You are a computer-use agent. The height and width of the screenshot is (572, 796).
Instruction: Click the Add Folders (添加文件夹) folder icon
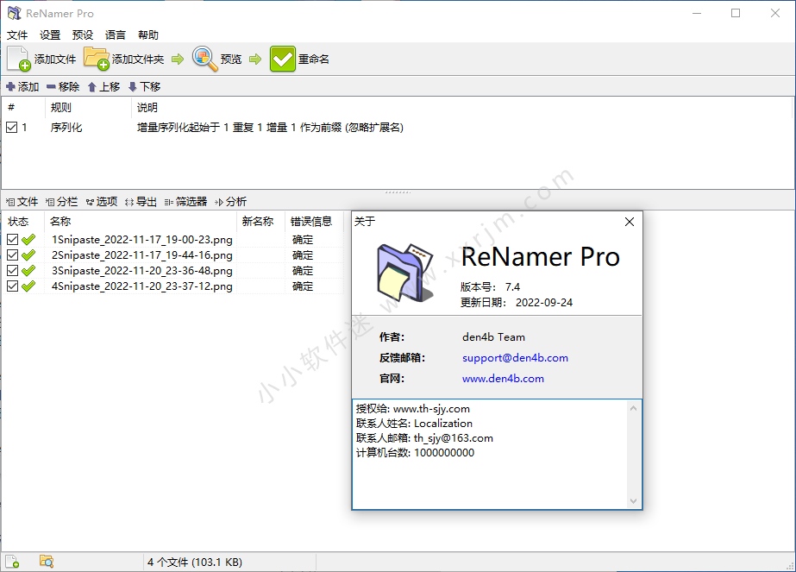point(97,59)
